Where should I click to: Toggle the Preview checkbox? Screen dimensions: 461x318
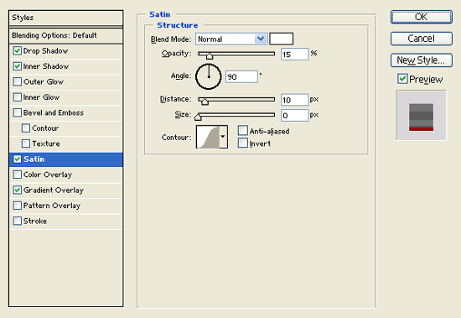(x=402, y=79)
